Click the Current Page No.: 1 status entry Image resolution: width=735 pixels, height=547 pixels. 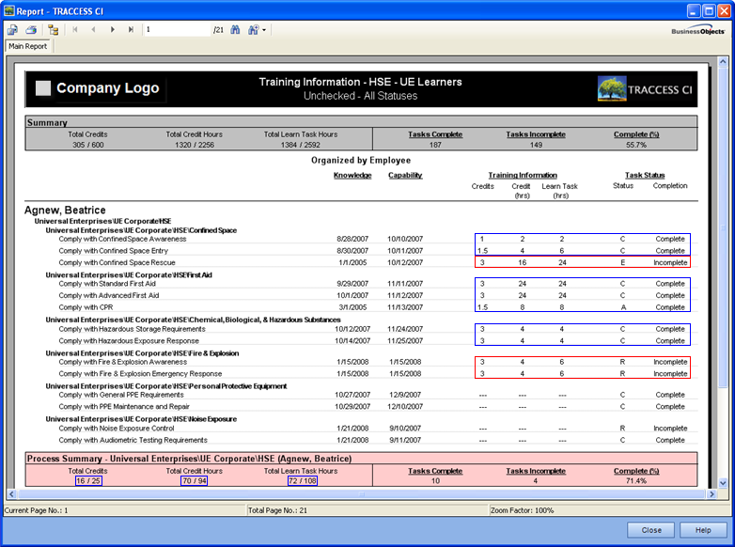tap(37, 510)
